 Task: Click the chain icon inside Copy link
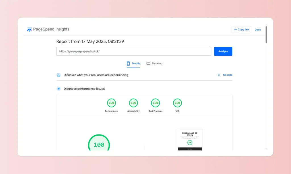235,30
